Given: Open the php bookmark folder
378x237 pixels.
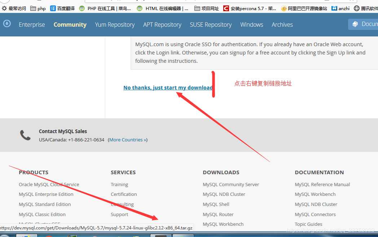Looking at the screenshot, I should pyautogui.click(x=38, y=8).
